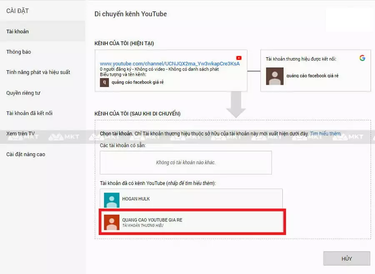
Task: Click the name beside the brown avatar
Action: pyautogui.click(x=312, y=76)
